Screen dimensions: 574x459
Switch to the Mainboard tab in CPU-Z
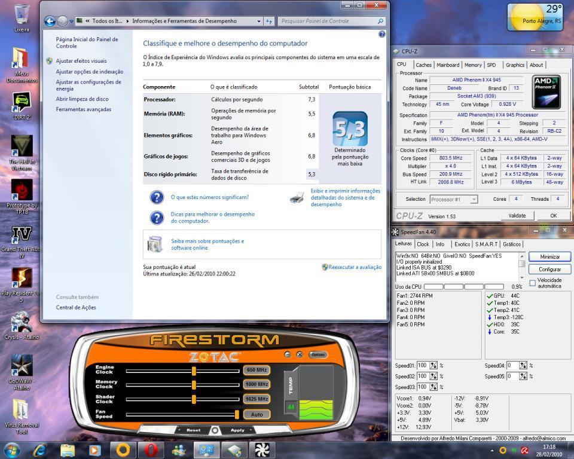pyautogui.click(x=448, y=65)
